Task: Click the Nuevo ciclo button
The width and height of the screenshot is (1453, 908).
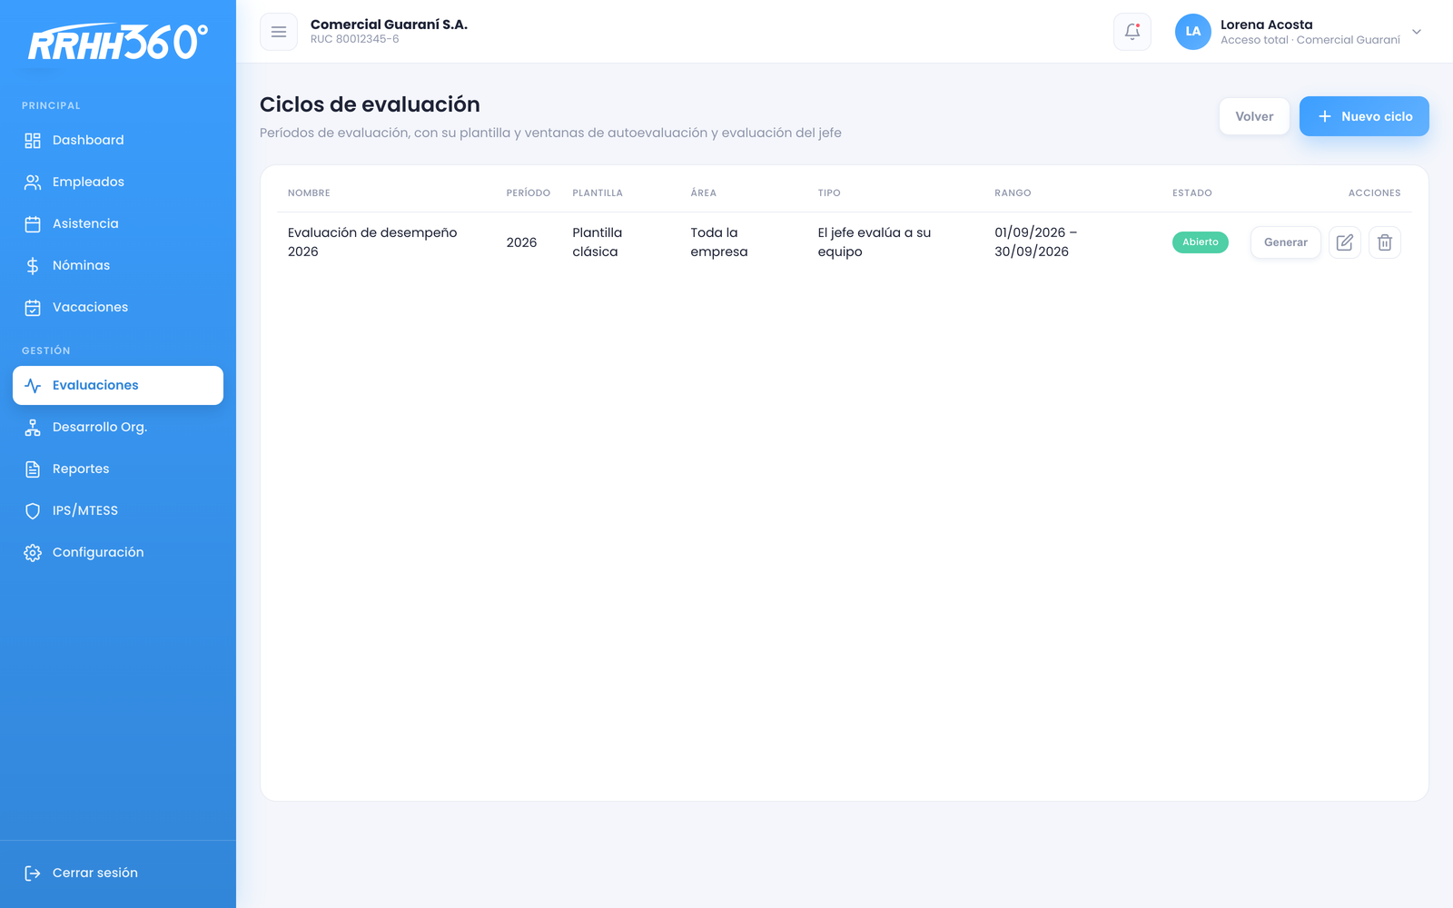Action: [x=1364, y=116]
